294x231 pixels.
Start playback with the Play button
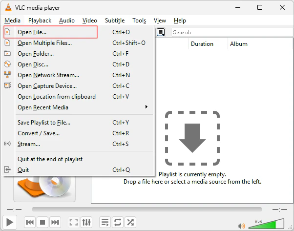[10, 222]
